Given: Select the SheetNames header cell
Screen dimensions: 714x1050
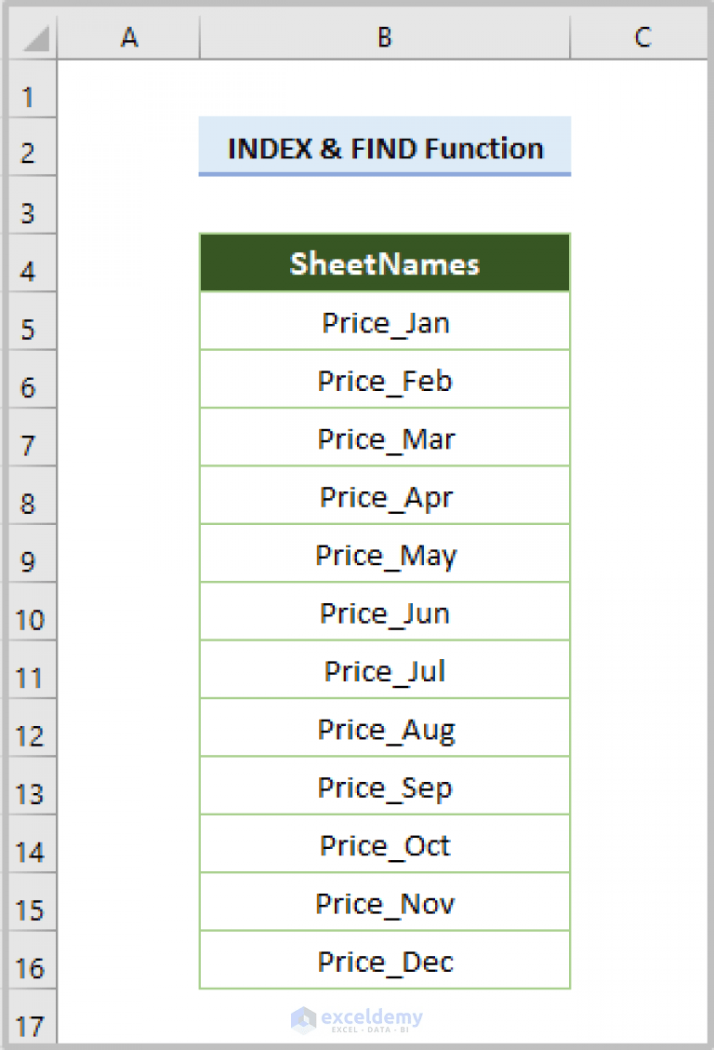Looking at the screenshot, I should 384,263.
